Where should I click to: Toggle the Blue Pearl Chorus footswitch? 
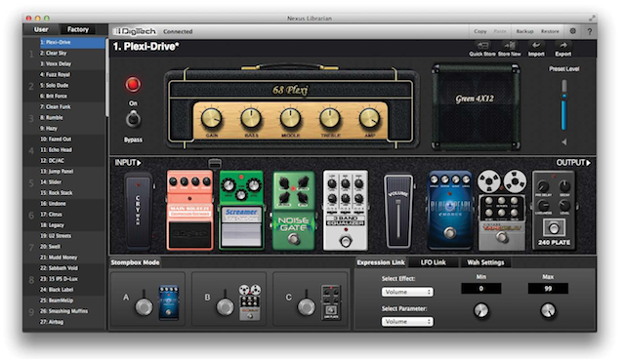coord(450,232)
